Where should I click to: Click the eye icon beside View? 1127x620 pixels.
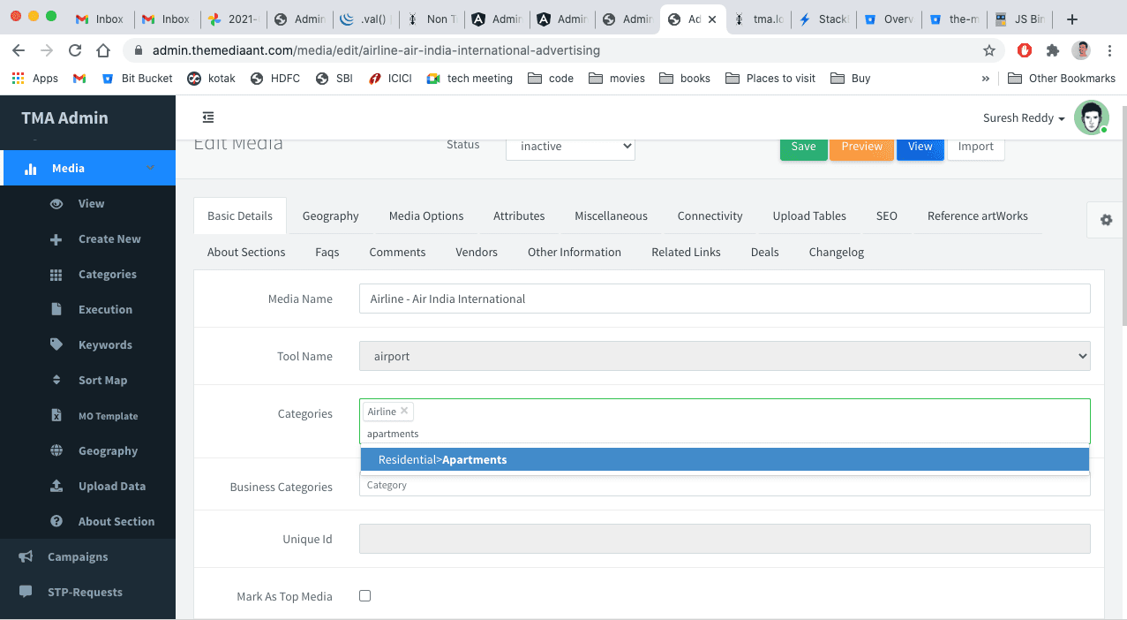coord(56,204)
